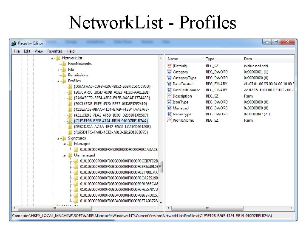This screenshot has height=229, width=306.
Task: Click the Data column header
Action: coord(268,59)
